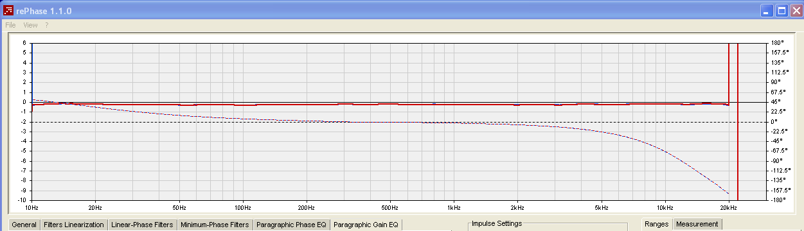Select the Paragraphic Gain EQ tab
The height and width of the screenshot is (231, 804).
click(366, 225)
